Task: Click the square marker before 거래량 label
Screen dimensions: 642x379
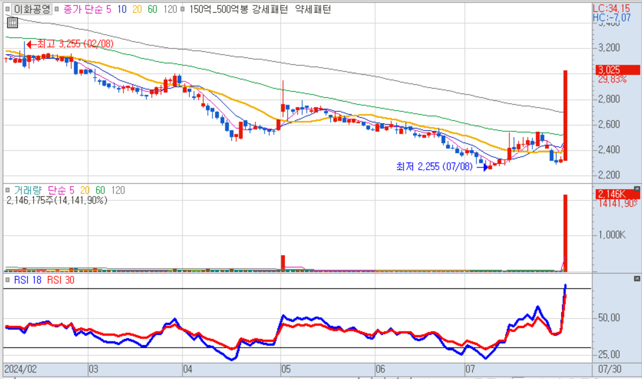Action: 8,191
